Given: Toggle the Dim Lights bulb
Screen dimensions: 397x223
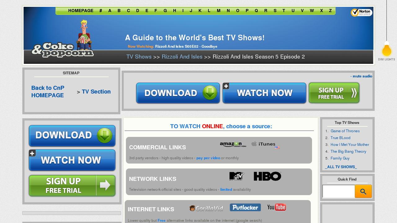Looking at the screenshot, I should 386,50.
